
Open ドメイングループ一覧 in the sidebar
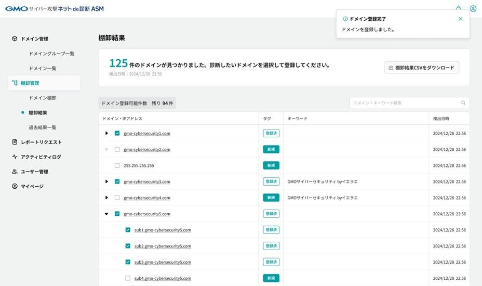click(51, 54)
